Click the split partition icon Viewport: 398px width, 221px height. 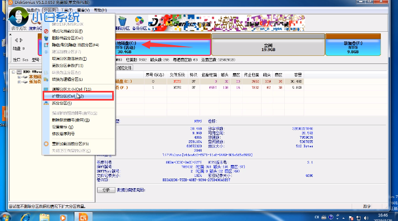coord(46,103)
